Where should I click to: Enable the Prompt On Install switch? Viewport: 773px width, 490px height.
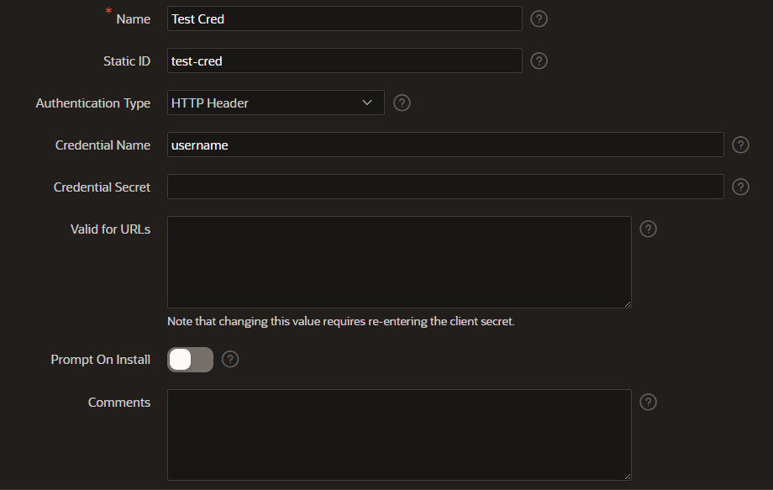[190, 360]
